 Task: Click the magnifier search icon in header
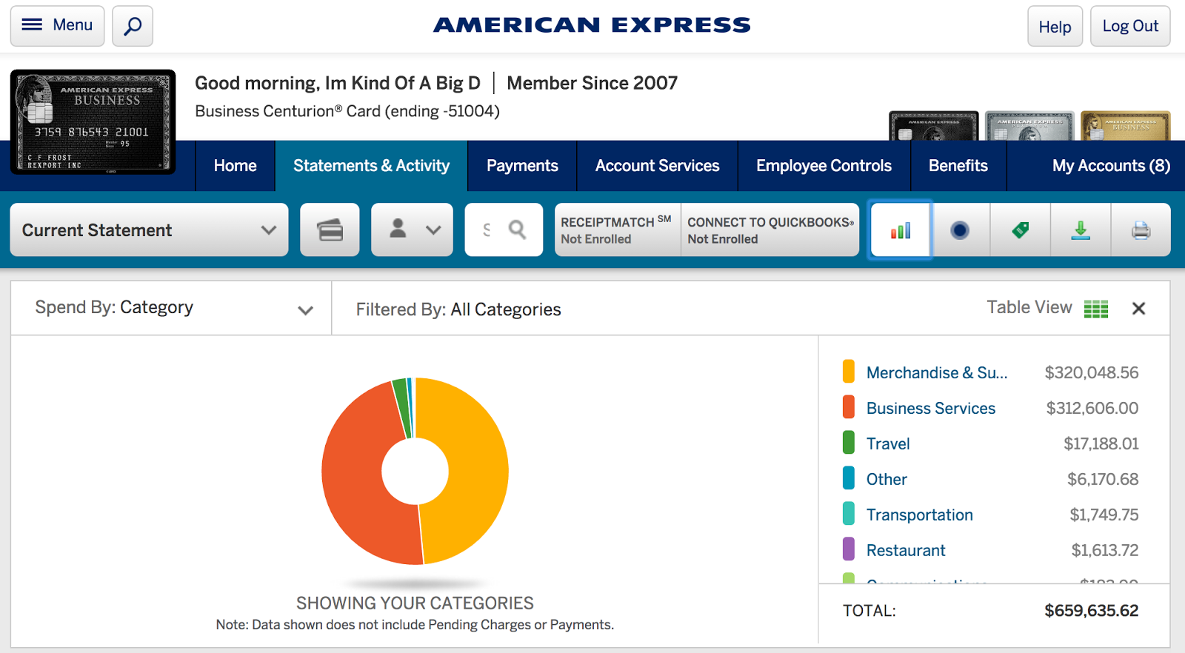(x=133, y=26)
